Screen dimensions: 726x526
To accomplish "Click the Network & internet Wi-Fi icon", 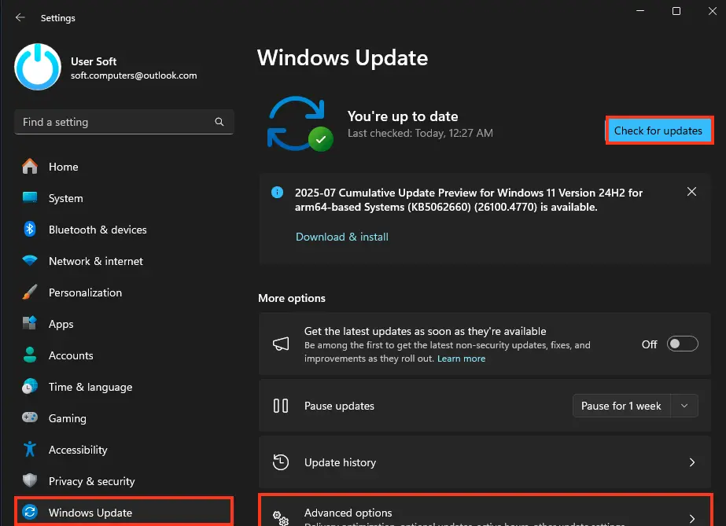I will 30,261.
